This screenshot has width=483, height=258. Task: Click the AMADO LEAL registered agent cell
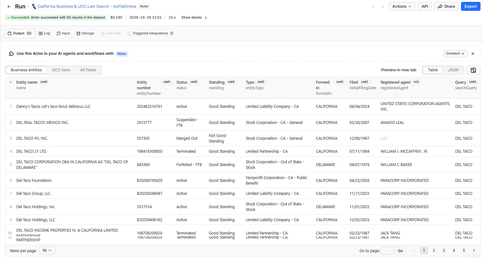pos(392,123)
